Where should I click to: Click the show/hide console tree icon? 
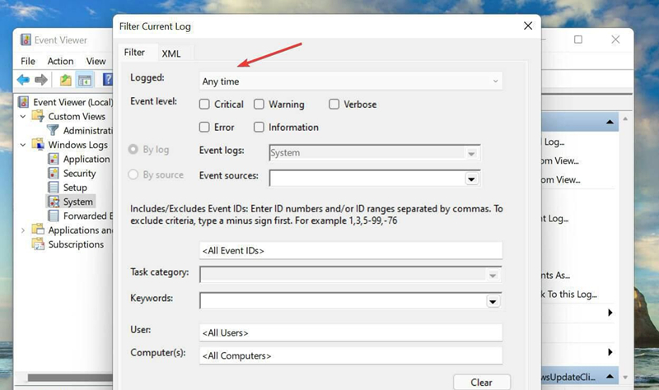pos(85,80)
